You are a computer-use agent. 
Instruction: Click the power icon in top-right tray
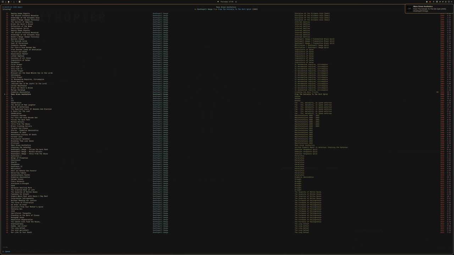(x=452, y=2)
